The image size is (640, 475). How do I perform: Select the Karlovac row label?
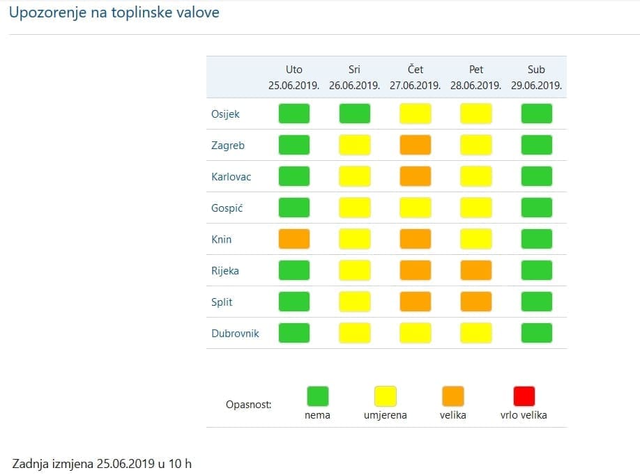(231, 177)
